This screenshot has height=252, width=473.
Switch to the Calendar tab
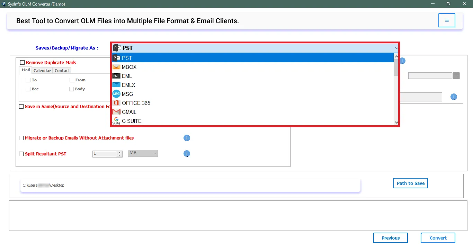coord(42,71)
